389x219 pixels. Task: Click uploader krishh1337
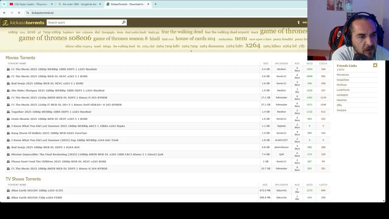[281, 140]
